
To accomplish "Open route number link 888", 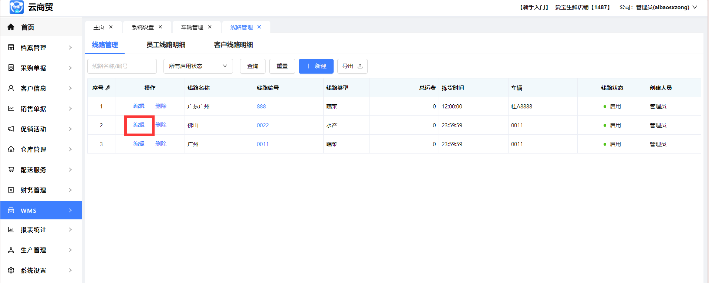I will coord(261,107).
